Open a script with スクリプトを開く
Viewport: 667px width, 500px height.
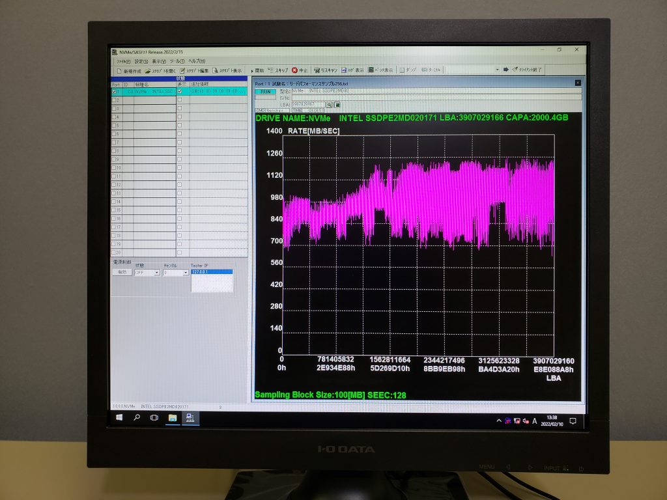[x=149, y=70]
